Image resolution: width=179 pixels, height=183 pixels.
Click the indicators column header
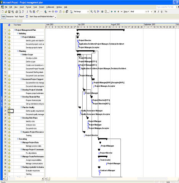point(9,26)
